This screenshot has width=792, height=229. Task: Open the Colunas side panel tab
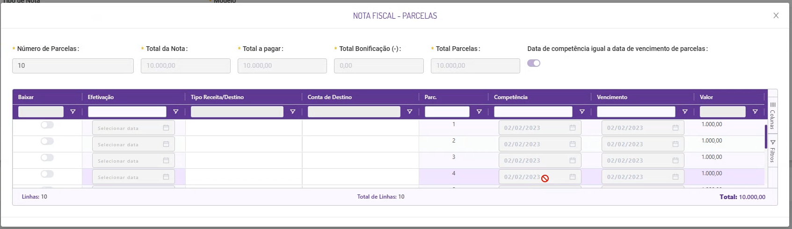[x=772, y=114]
